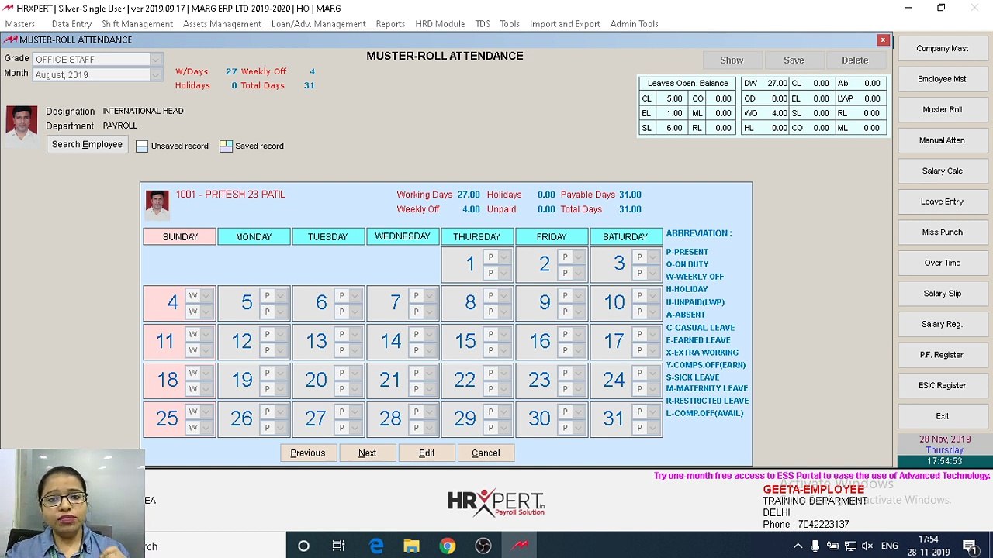Click the Search Employee button
The height and width of the screenshot is (558, 993).
click(x=87, y=145)
